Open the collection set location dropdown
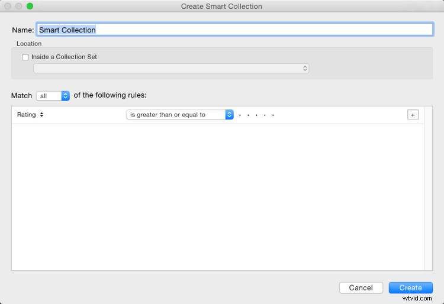The width and height of the screenshot is (444, 304). click(x=171, y=68)
